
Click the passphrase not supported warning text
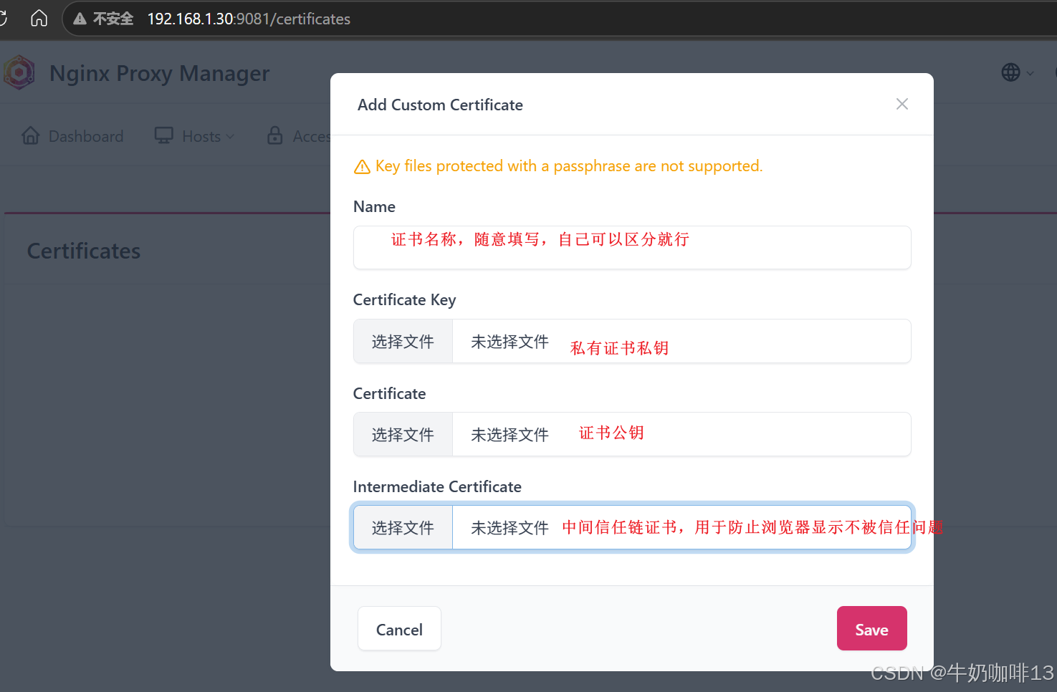pyautogui.click(x=569, y=166)
